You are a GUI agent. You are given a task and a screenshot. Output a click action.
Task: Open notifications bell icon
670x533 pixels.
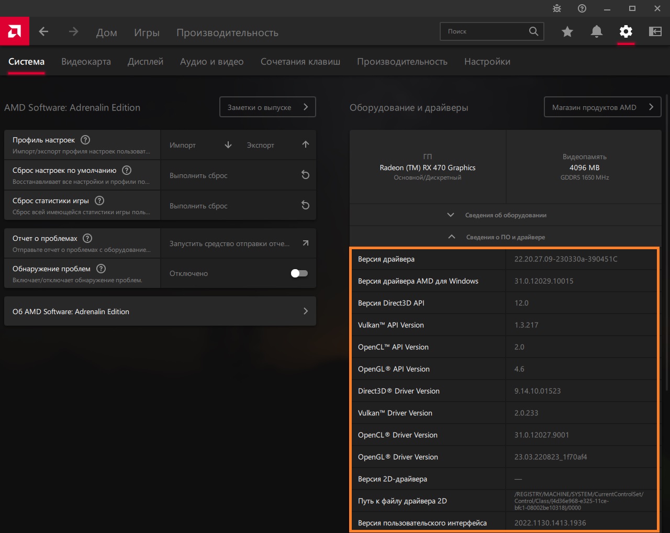(596, 32)
